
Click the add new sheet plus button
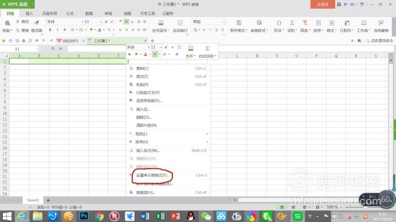[x=48, y=200]
